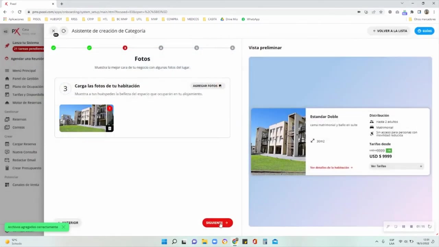The width and height of the screenshot is (439, 247).
Task: Open Canales de Venta in the sidebar
Action: 25,185
